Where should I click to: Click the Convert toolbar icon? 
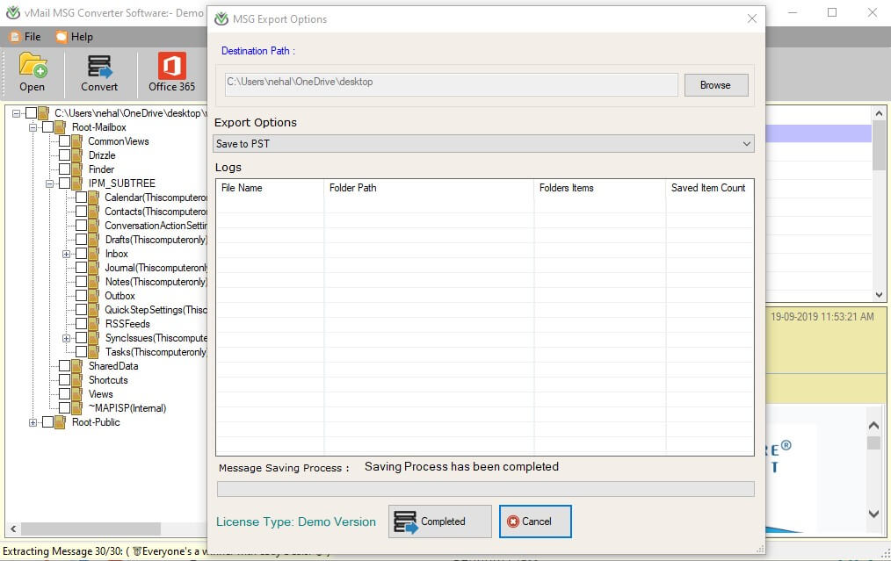(x=99, y=66)
